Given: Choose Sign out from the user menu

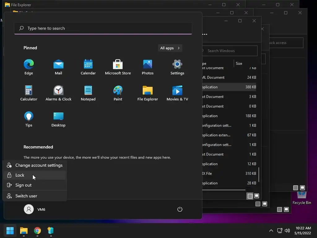Looking at the screenshot, I should (x=35, y=185).
